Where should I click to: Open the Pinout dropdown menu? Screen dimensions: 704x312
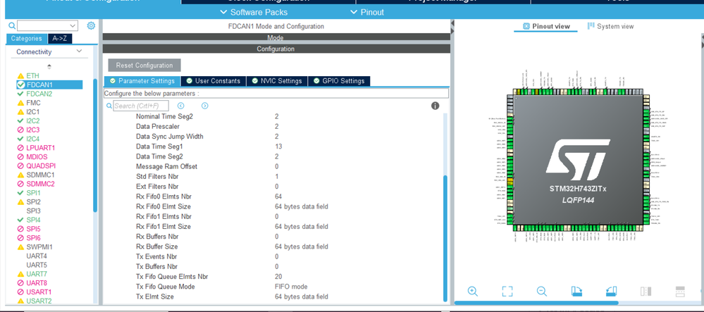point(367,12)
